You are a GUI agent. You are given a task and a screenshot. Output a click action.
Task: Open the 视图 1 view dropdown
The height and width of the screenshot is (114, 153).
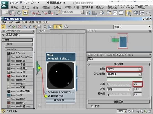[x=133, y=27]
